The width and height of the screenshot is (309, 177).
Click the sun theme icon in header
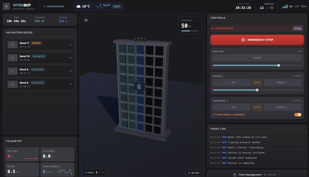(x=6, y=6)
